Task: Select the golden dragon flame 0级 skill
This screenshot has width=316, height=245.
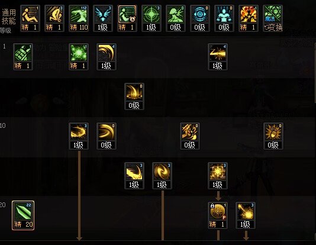Action: click(190, 136)
